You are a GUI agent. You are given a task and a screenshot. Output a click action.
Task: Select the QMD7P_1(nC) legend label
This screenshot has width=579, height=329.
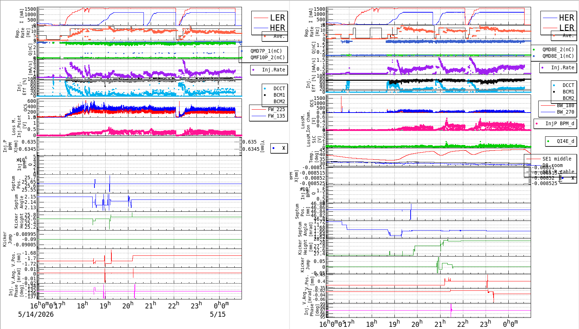coord(266,51)
